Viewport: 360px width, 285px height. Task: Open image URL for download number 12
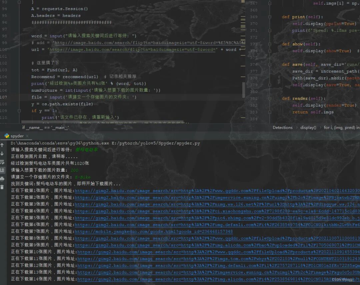pyautogui.click(x=219, y=265)
